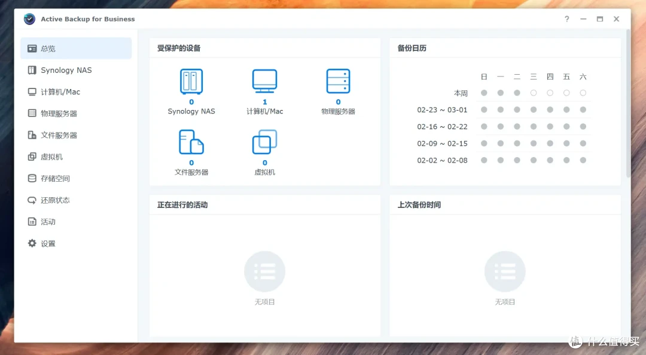This screenshot has width=646, height=355.
Task: Open 计算机/Mac sidebar section
Action: pyautogui.click(x=76, y=92)
